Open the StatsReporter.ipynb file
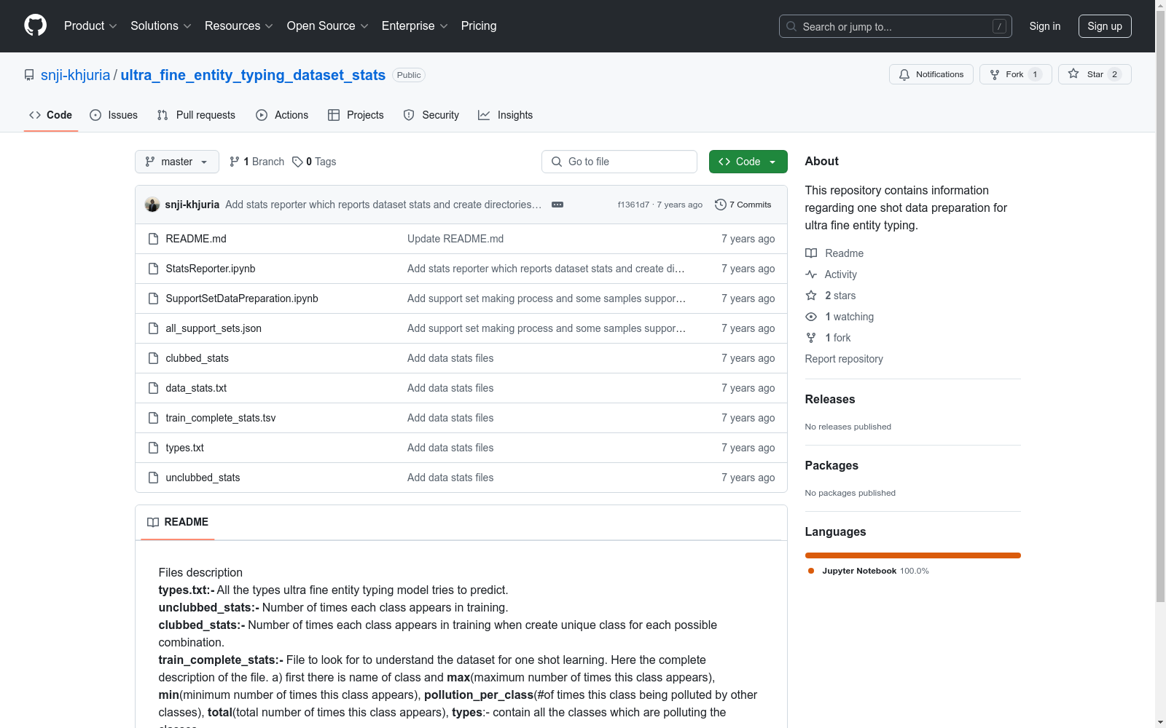Image resolution: width=1166 pixels, height=728 pixels. coord(211,269)
